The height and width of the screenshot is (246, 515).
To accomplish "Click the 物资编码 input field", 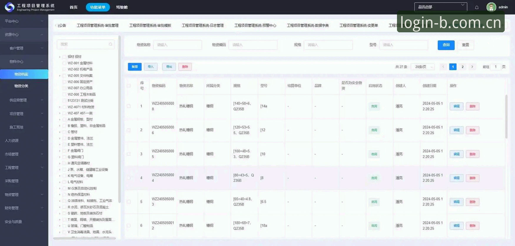I will click(x=253, y=45).
